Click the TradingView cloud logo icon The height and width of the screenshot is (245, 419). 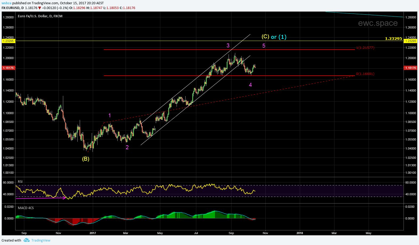tap(26, 240)
